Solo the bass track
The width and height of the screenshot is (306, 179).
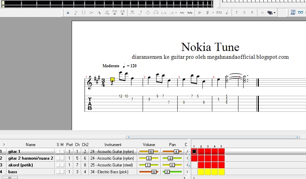coord(58,172)
